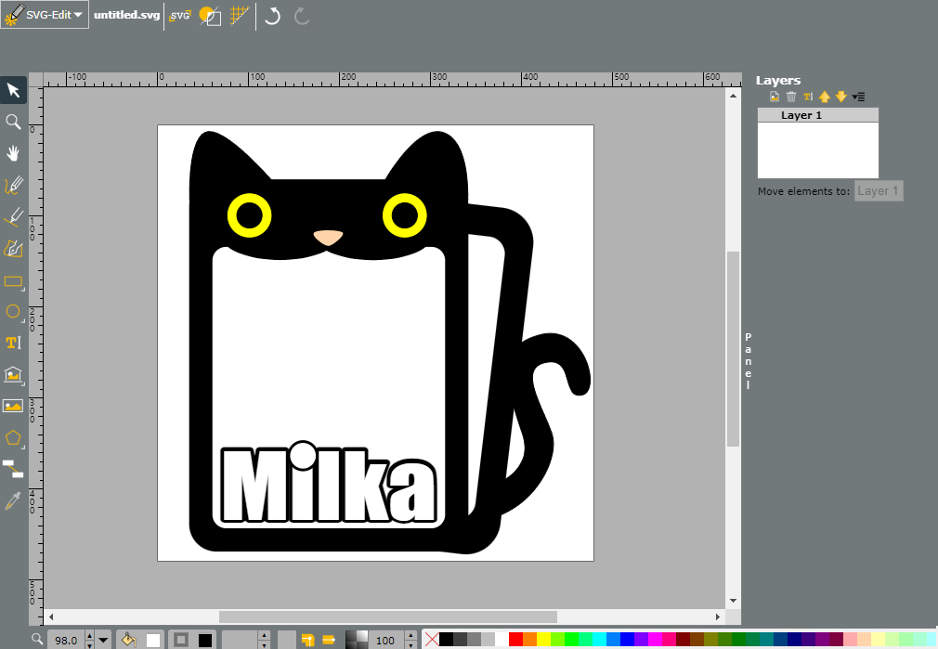Pick the red color from palette
Screen dimensions: 938x649
[515, 640]
